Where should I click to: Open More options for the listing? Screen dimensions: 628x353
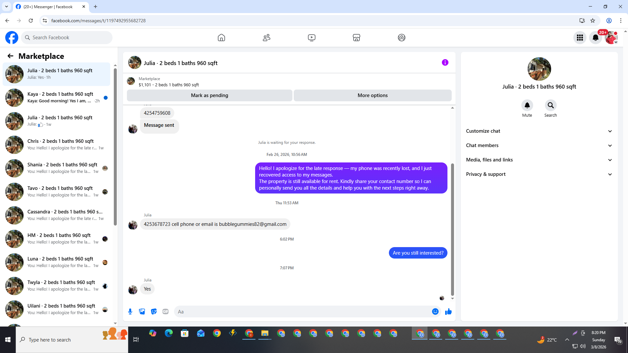coord(373,95)
